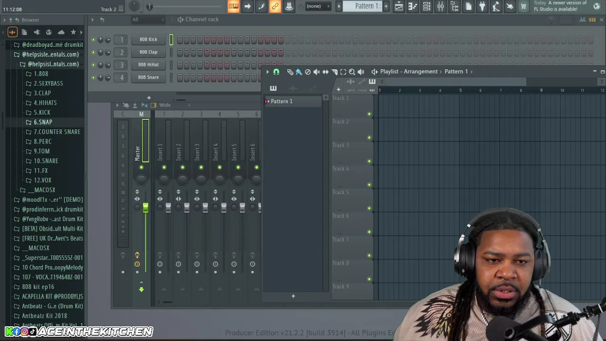606x341 pixels.
Task: Toggle Playlist snap magnet icon
Action: click(276, 72)
